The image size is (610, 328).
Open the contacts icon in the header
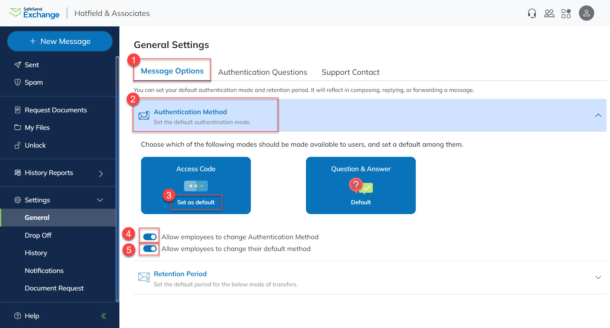[549, 13]
